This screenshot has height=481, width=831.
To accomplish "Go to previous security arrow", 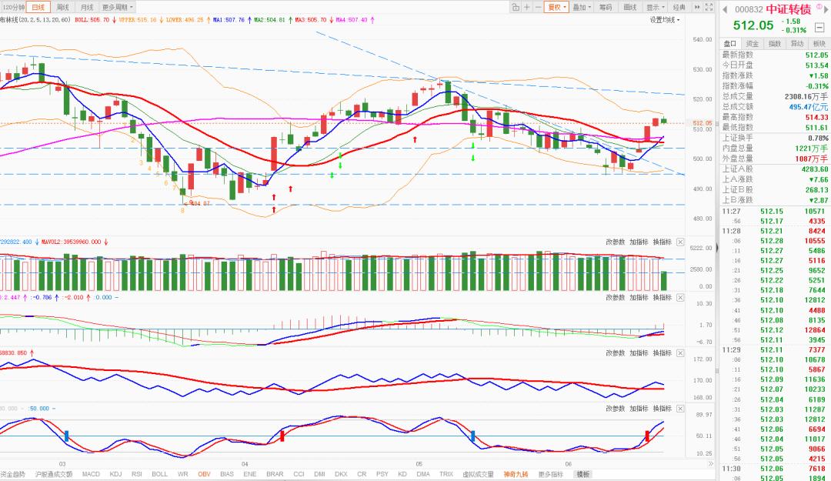I will coord(725,9).
